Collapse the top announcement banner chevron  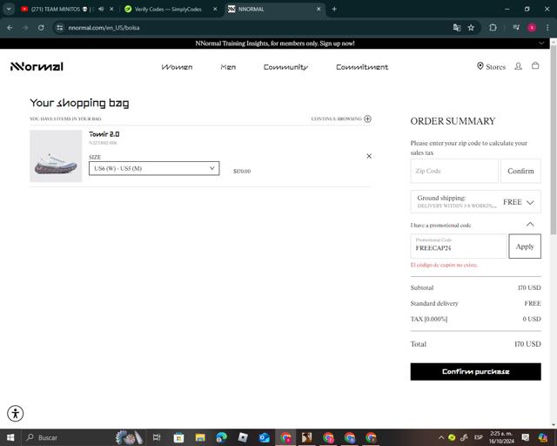click(x=541, y=44)
